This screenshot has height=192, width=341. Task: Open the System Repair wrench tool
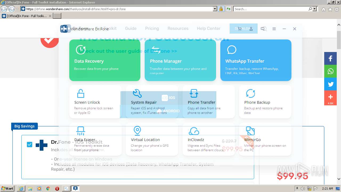click(152, 102)
